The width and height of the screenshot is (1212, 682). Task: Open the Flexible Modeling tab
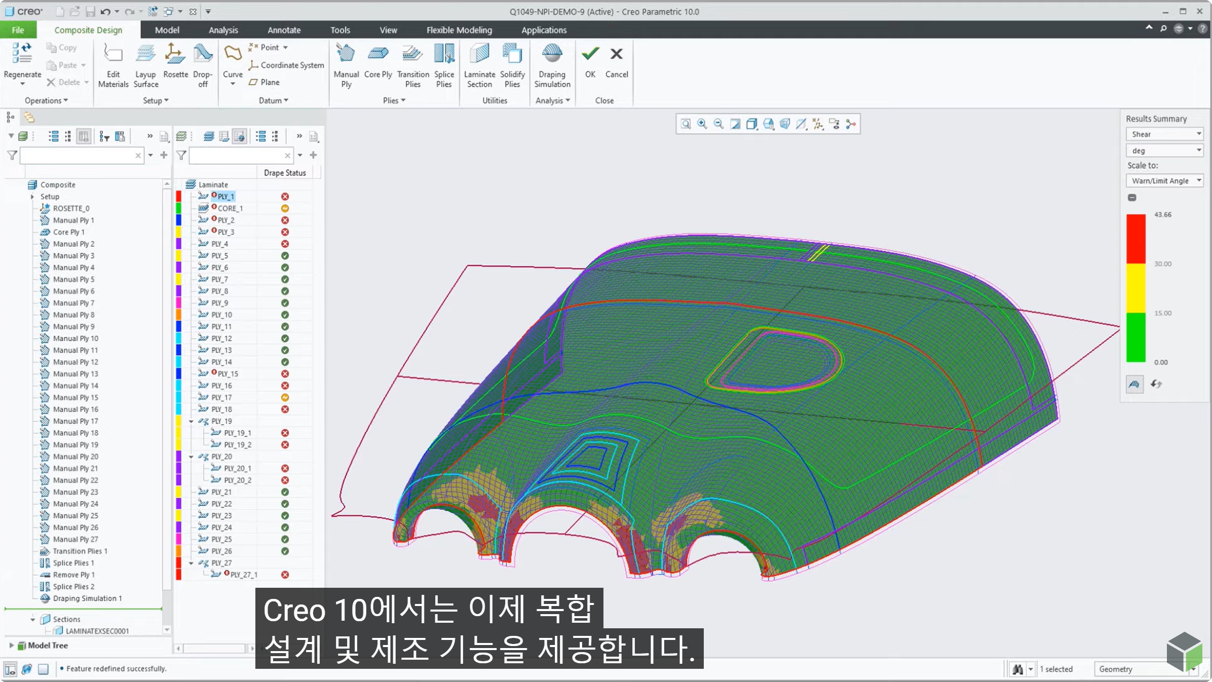pos(459,30)
